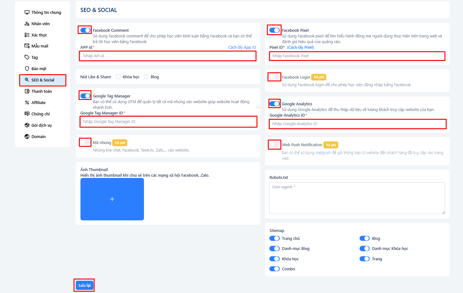
Task: Toggle Danh mục Khóa học sitemap switch
Action: tap(365, 248)
